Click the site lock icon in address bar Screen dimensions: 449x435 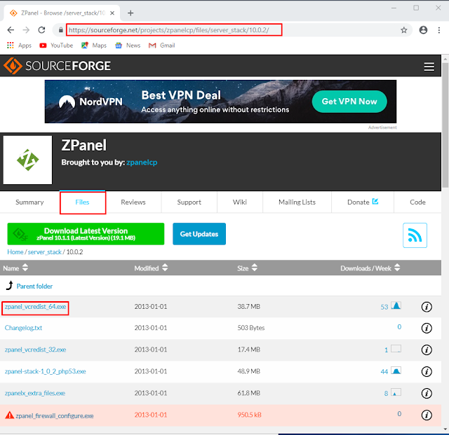coord(61,30)
